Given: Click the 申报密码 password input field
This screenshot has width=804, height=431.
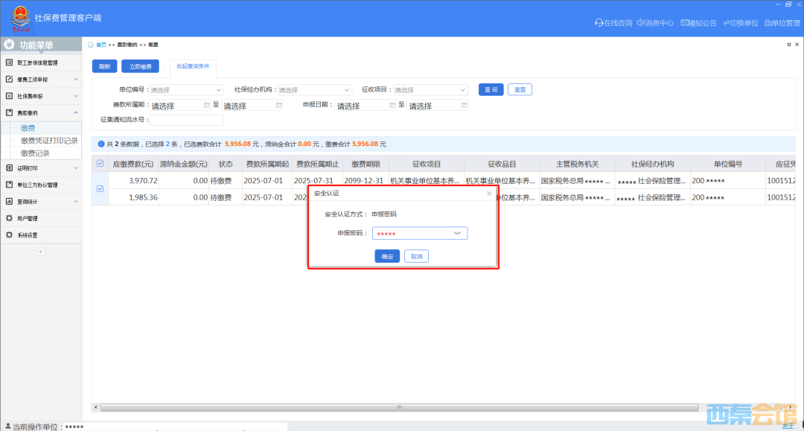Looking at the screenshot, I should [413, 234].
